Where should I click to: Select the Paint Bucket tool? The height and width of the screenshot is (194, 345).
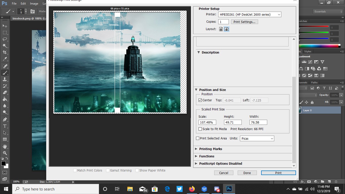[5, 99]
